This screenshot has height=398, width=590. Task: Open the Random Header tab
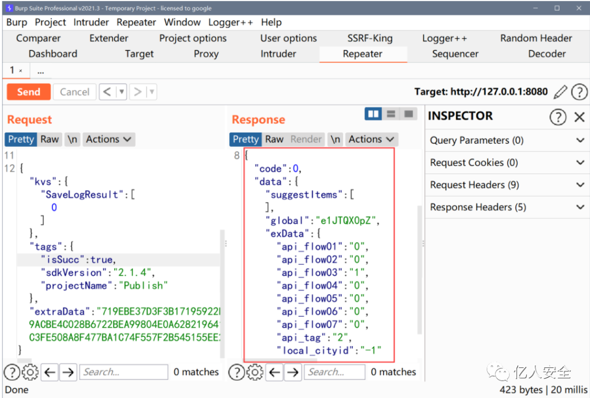[536, 38]
